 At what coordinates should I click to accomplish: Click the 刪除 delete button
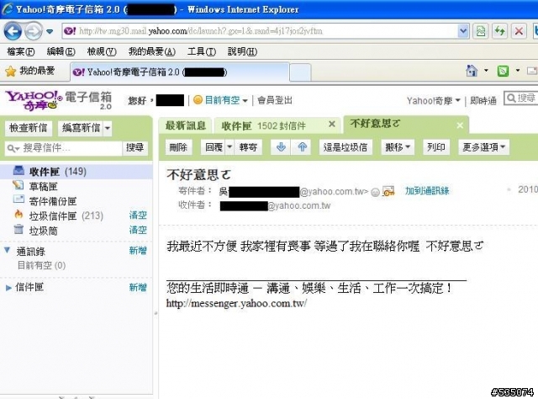(178, 147)
